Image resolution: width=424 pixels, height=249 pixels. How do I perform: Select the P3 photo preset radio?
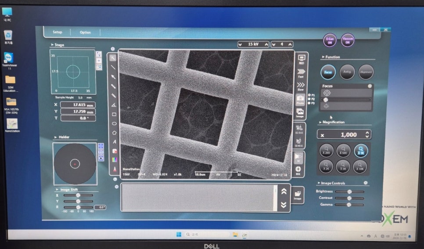pyautogui.click(x=309, y=103)
